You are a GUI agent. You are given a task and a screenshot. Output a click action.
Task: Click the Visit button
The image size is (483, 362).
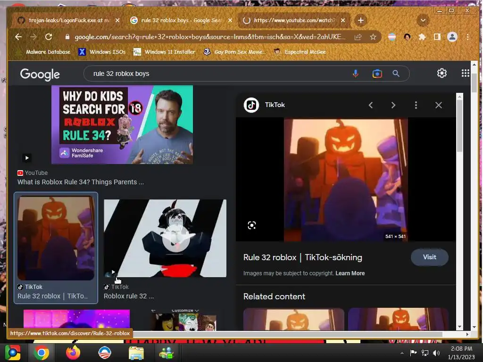click(429, 257)
